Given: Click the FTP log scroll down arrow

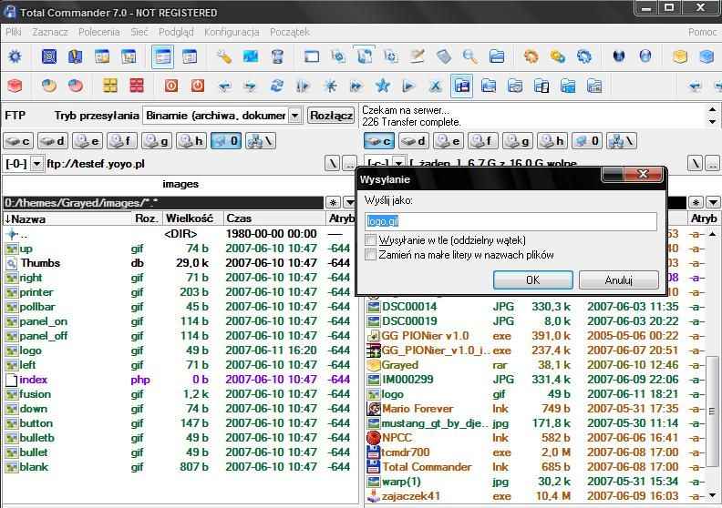Looking at the screenshot, I should (x=712, y=122).
